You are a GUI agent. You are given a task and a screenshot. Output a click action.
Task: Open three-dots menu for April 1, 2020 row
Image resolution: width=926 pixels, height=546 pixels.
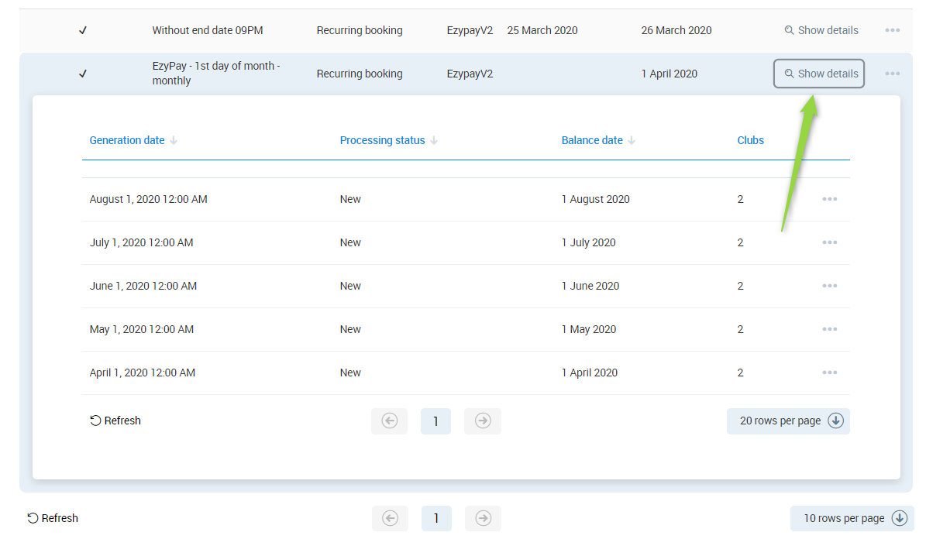tap(829, 373)
